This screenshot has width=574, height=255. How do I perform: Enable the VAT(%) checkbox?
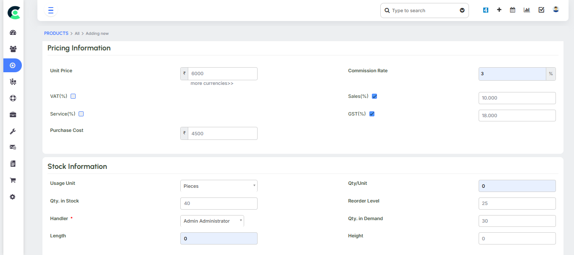(x=73, y=96)
